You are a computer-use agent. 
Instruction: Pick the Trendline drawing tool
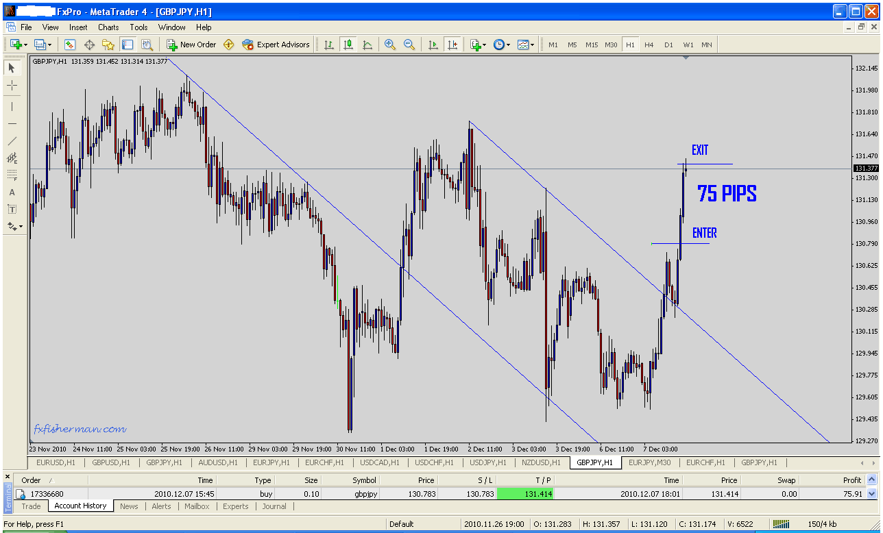pos(12,140)
